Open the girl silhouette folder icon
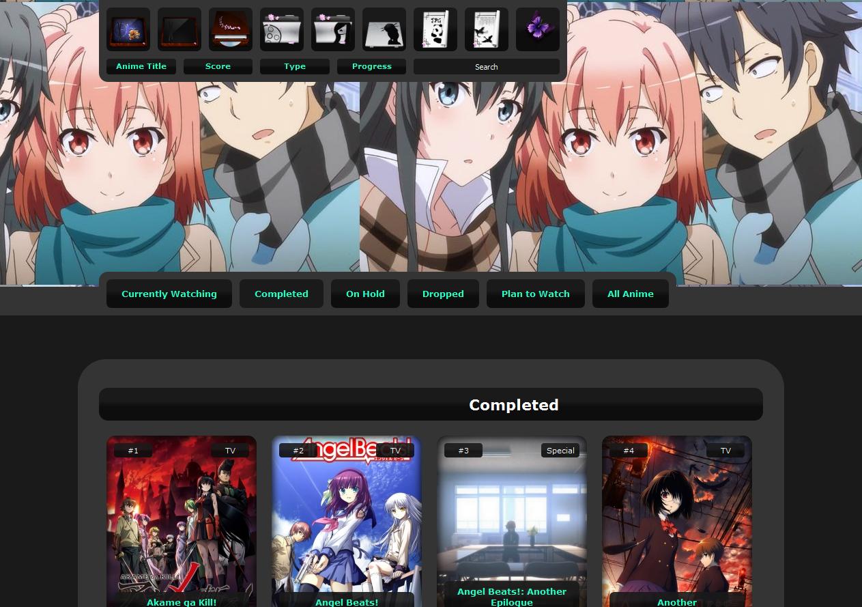Image resolution: width=862 pixels, height=607 pixels. coord(333,29)
